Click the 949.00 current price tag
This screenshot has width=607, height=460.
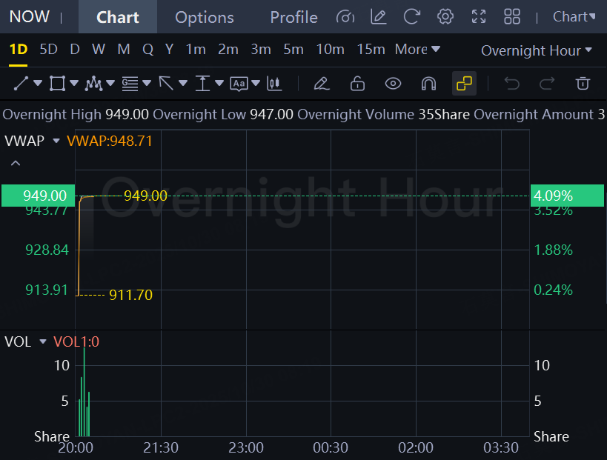coord(39,196)
